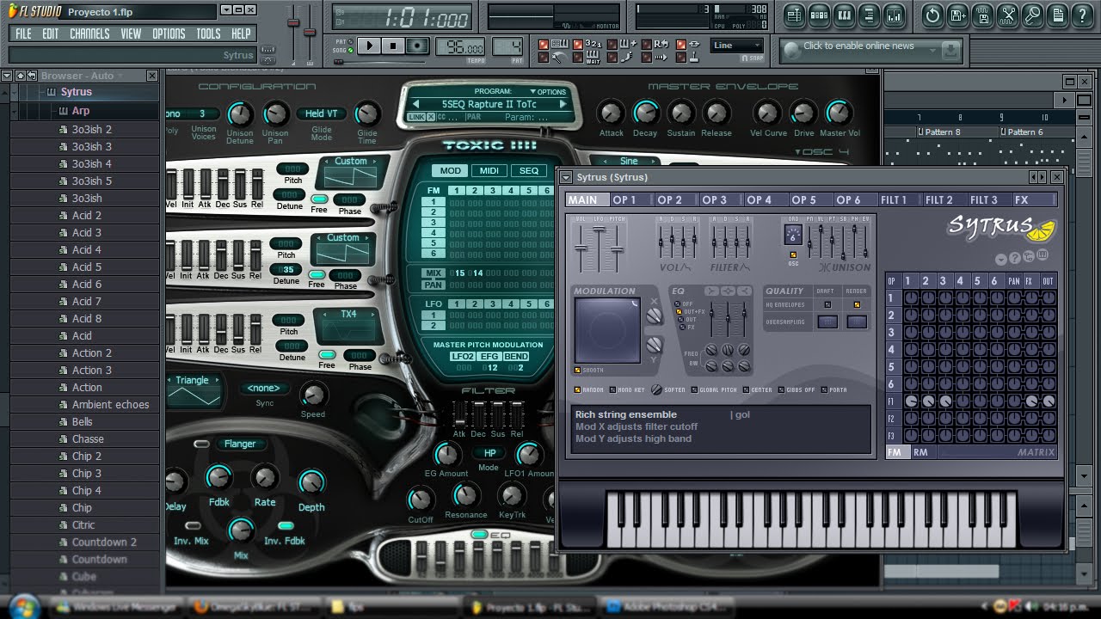Click the Windows Start orb
Image resolution: width=1101 pixels, height=619 pixels.
point(24,605)
